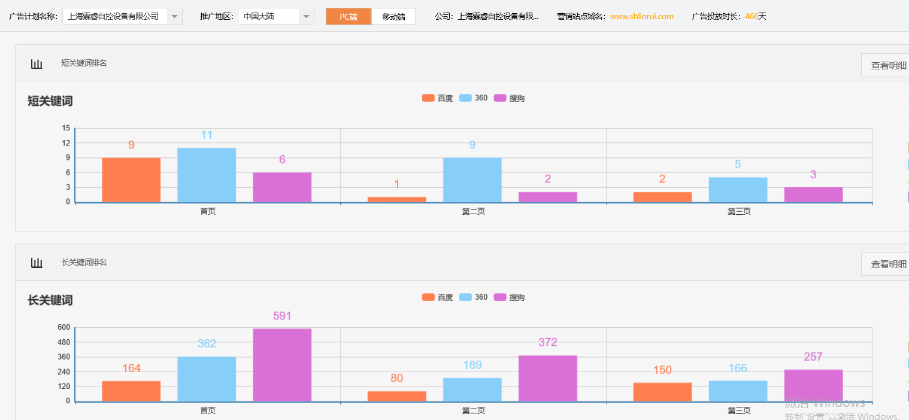Enable the PC端 option
This screenshot has width=909, height=420.
point(348,16)
